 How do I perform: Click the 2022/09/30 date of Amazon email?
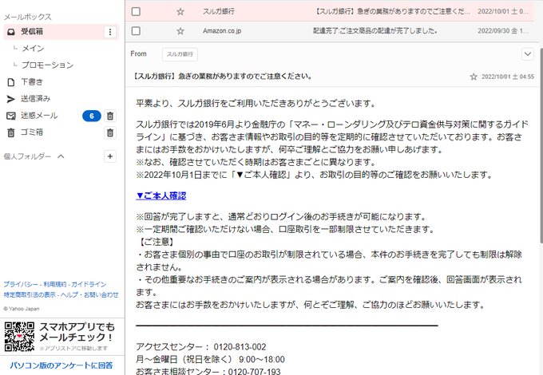click(x=503, y=31)
